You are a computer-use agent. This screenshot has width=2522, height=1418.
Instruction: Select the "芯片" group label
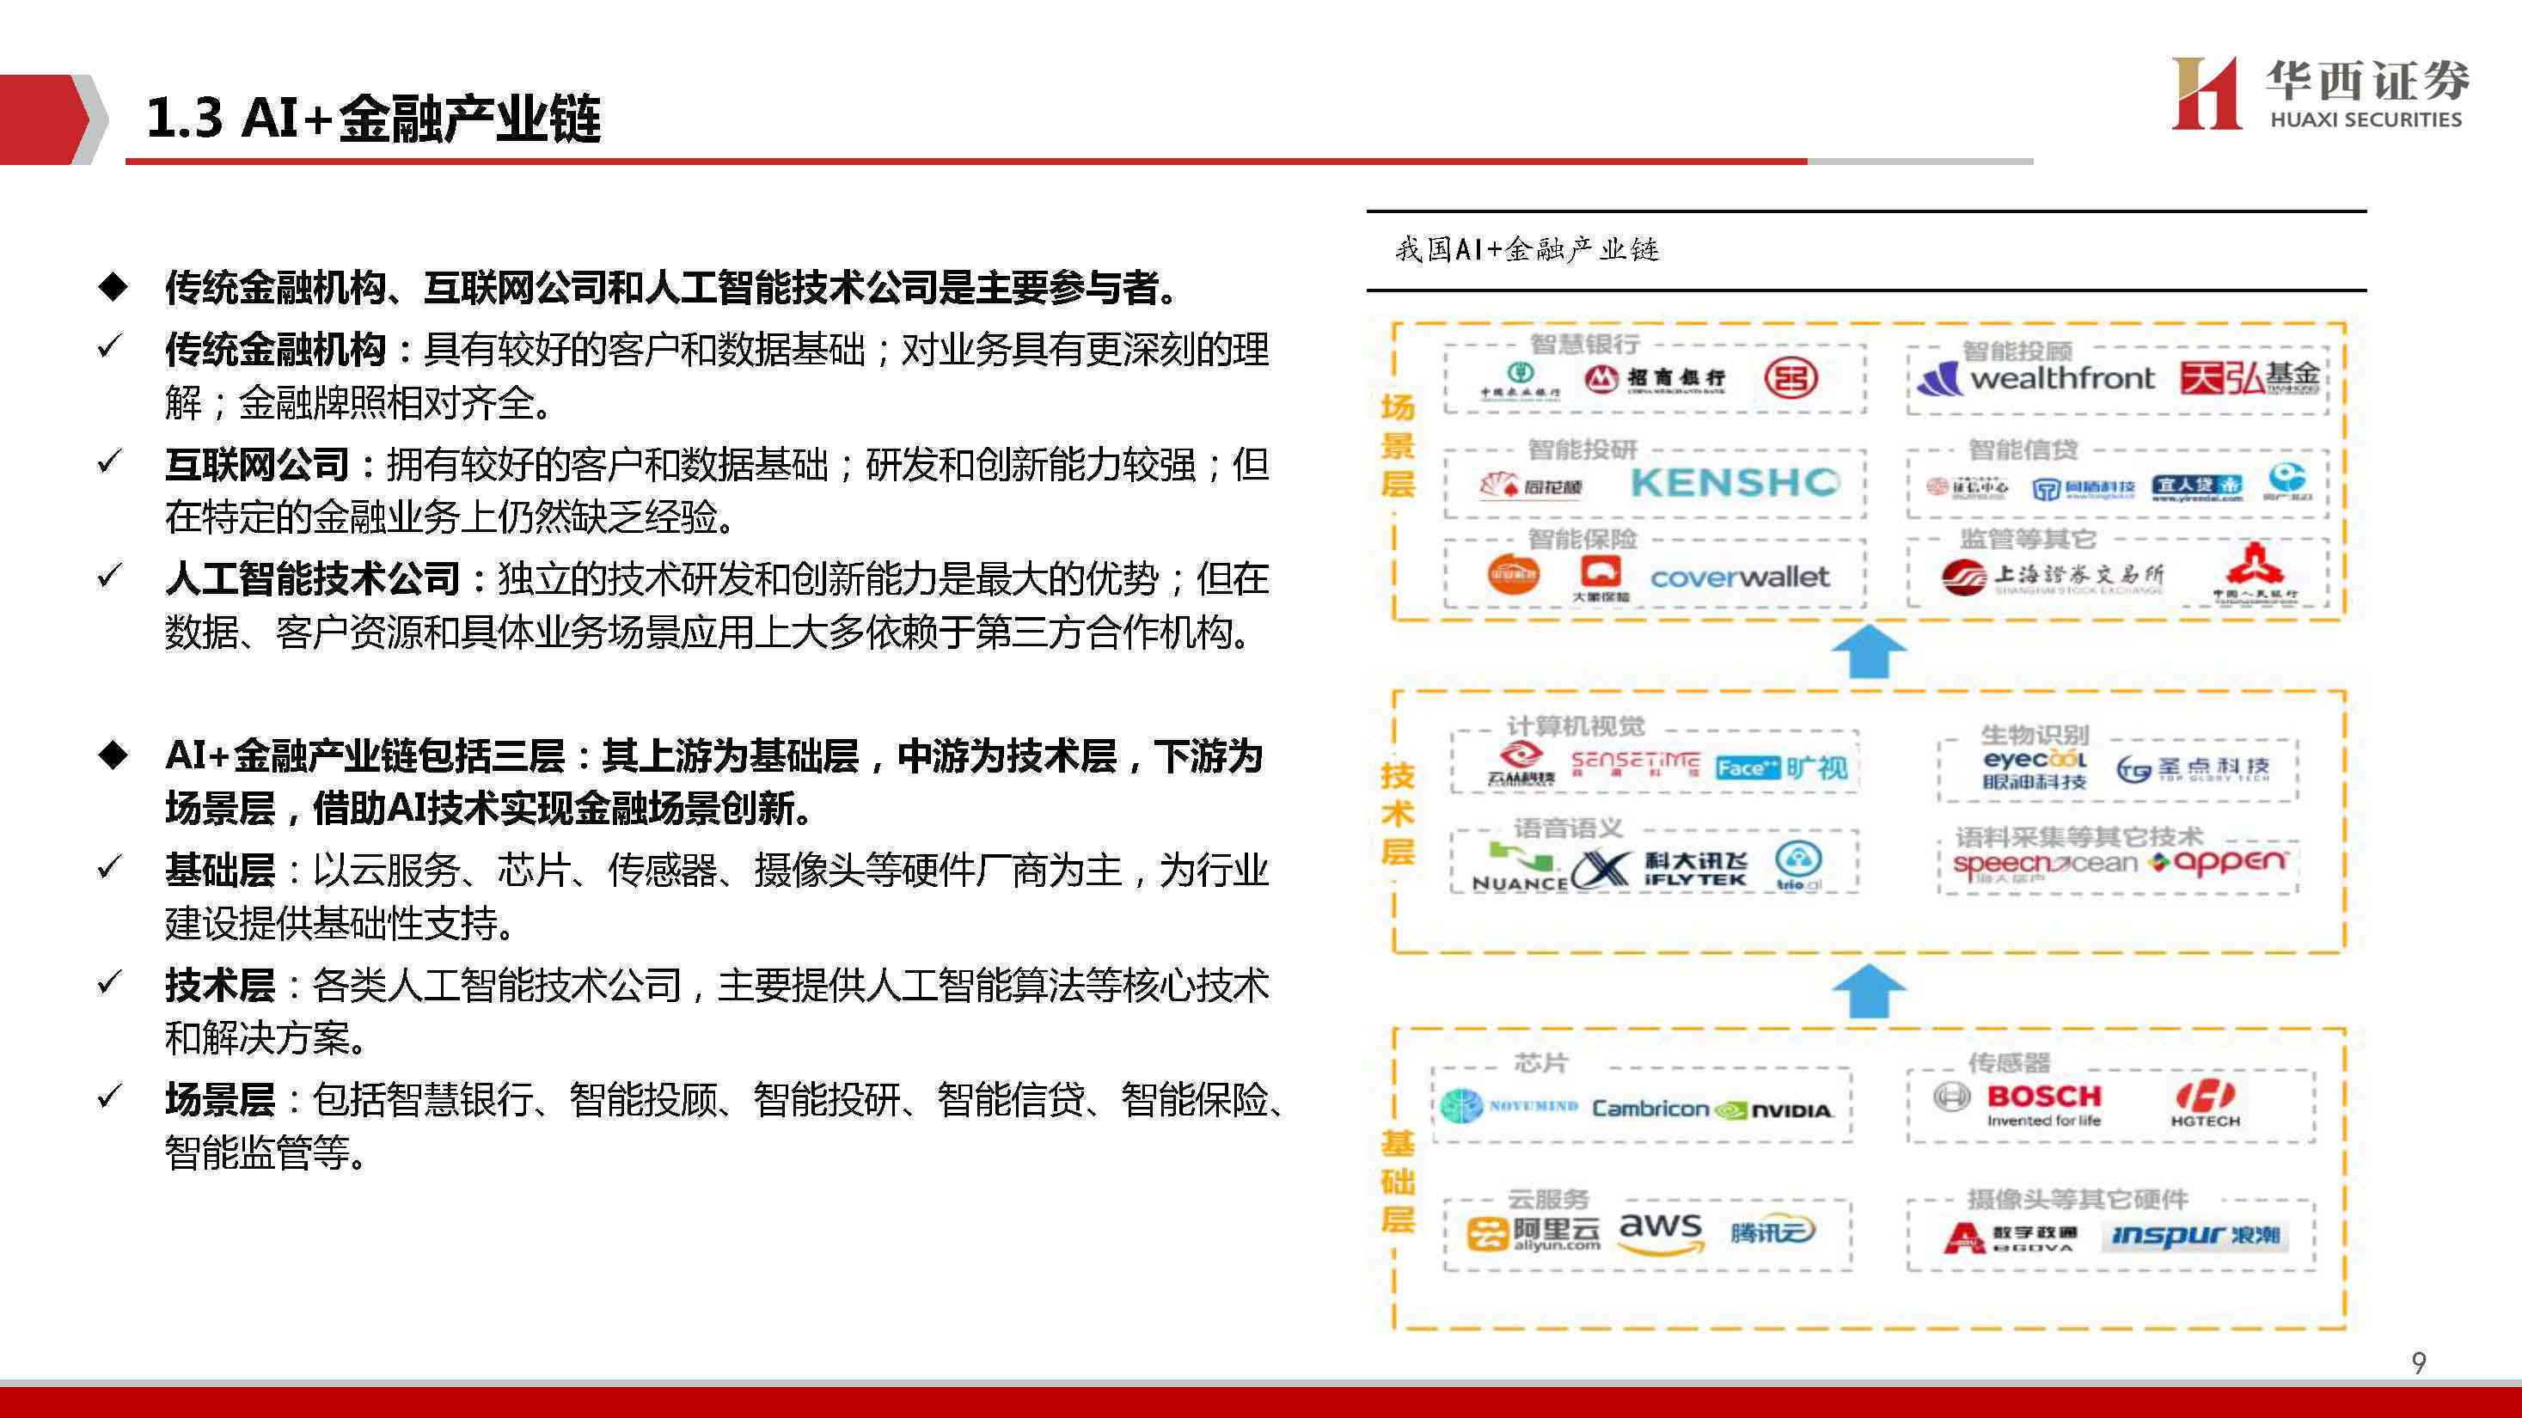1541,1062
